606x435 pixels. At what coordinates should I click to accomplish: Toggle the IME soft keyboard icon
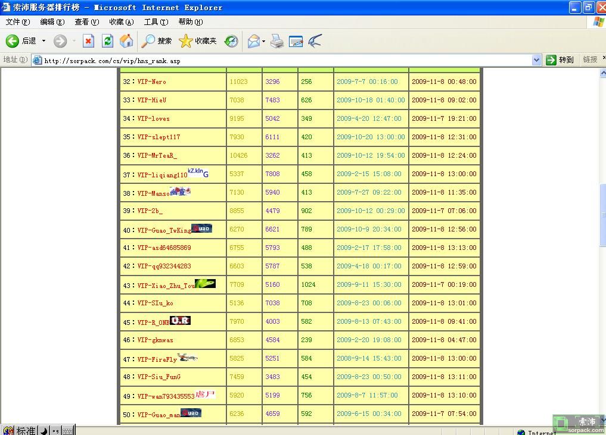coord(67,430)
